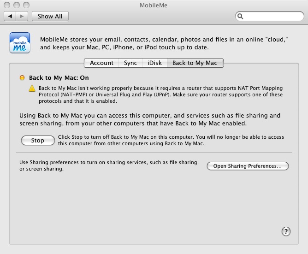Open help with the question mark button
The width and height of the screenshot is (308, 254).
286,231
